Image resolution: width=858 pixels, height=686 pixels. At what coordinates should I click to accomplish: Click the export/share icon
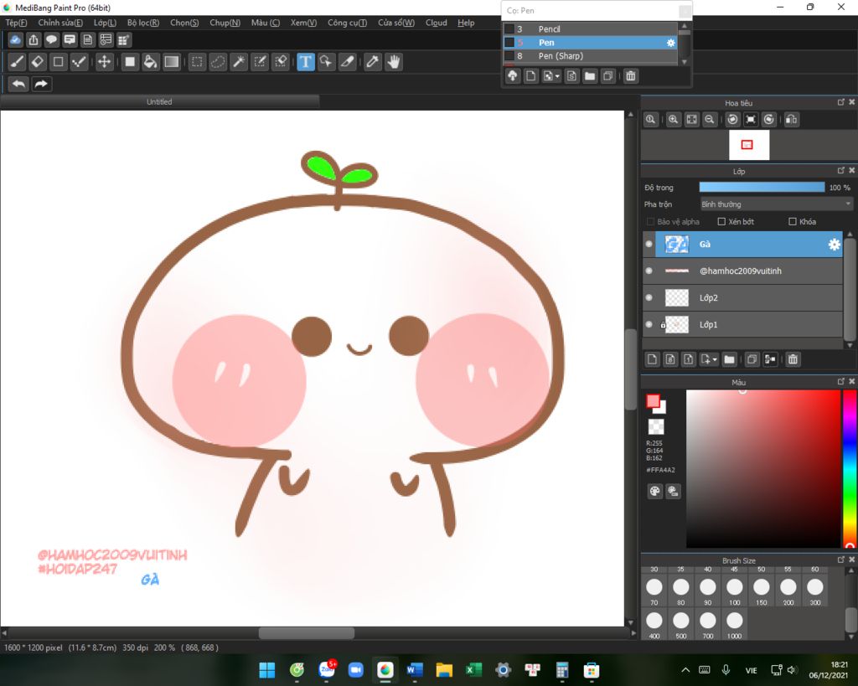(34, 40)
